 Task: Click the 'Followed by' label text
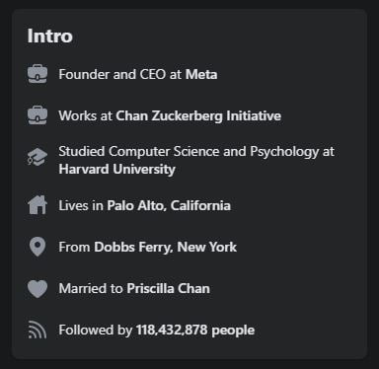click(x=95, y=330)
